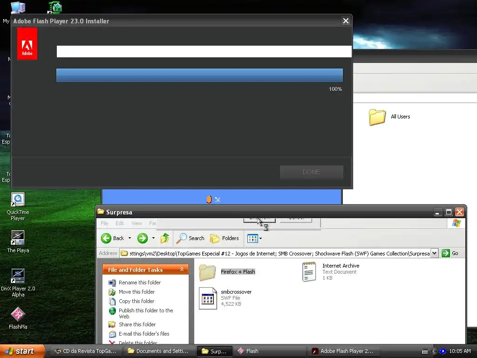Click the Copy this folder icon

pyautogui.click(x=112, y=302)
